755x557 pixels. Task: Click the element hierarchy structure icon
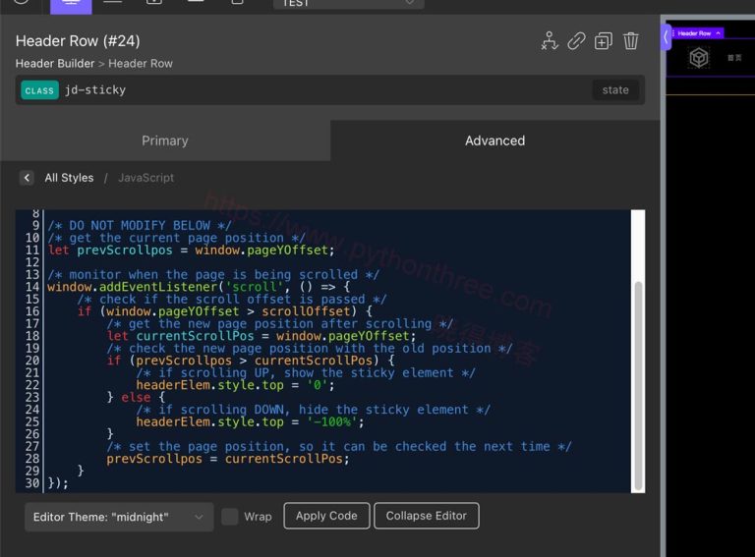pos(550,41)
